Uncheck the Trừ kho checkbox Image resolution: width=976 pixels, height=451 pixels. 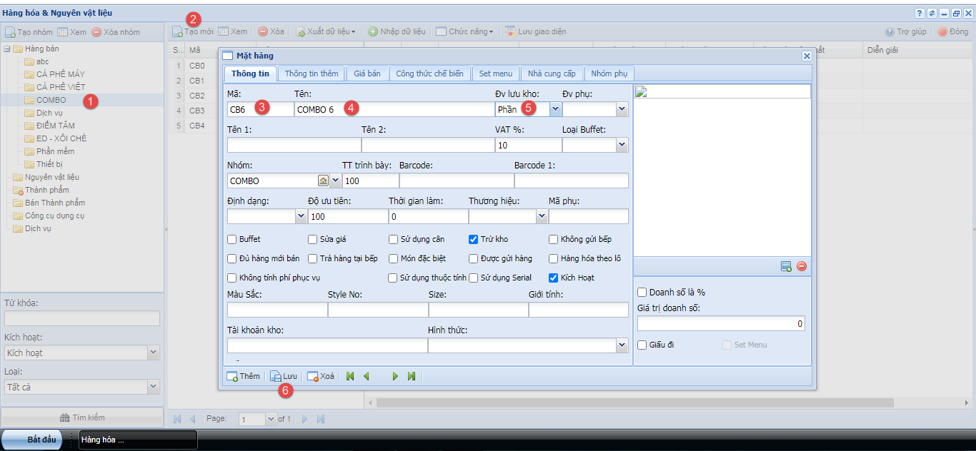[x=474, y=239]
